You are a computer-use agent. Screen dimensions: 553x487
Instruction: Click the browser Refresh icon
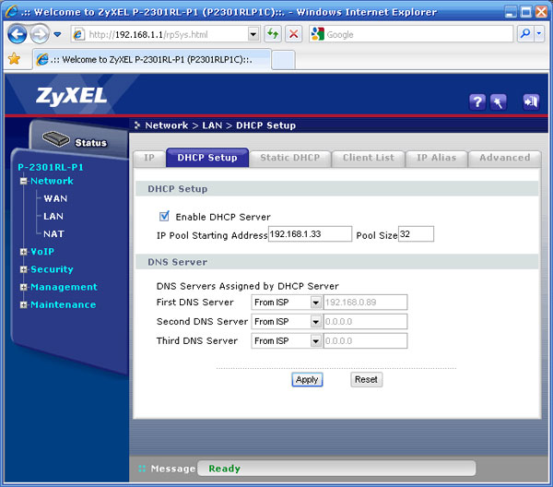tap(273, 34)
